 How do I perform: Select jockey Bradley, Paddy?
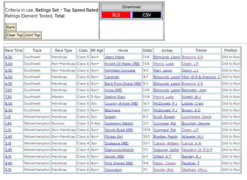(165, 137)
